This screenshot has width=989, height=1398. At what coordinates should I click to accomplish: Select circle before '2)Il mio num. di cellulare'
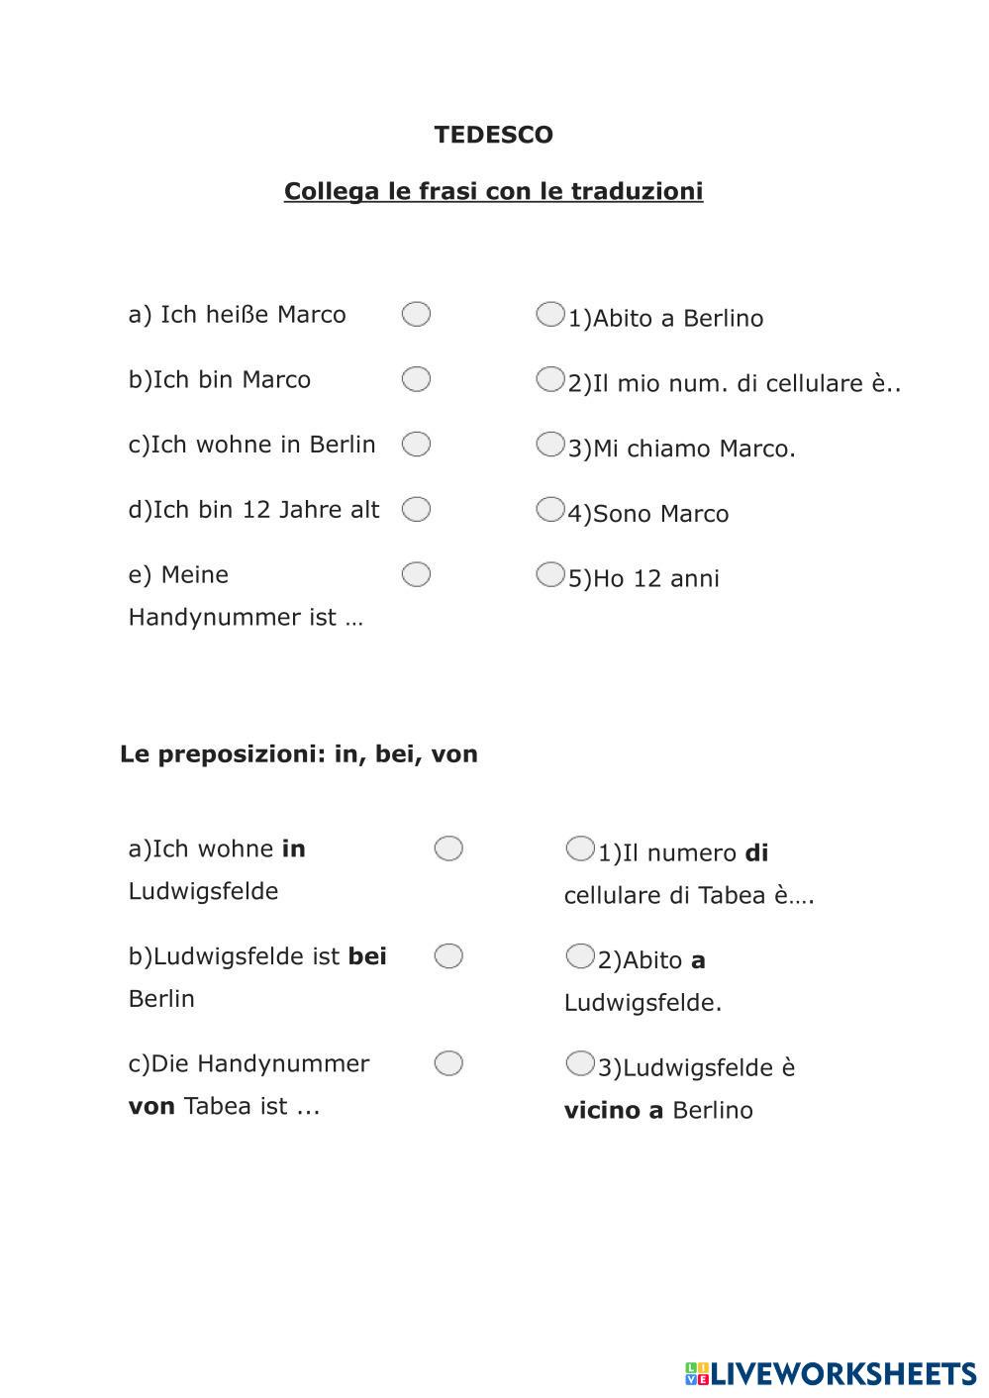pos(549,379)
